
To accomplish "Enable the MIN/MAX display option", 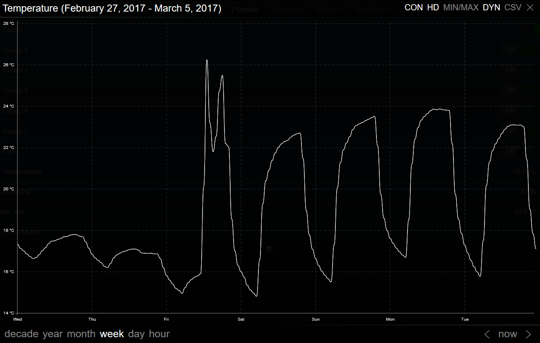I will (460, 7).
